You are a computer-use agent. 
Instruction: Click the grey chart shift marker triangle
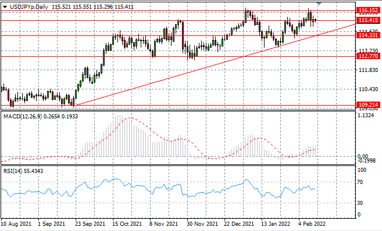point(319,3)
